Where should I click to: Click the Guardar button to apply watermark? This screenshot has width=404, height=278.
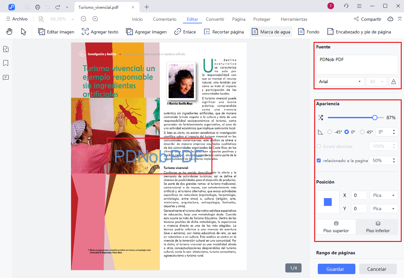[x=336, y=269]
